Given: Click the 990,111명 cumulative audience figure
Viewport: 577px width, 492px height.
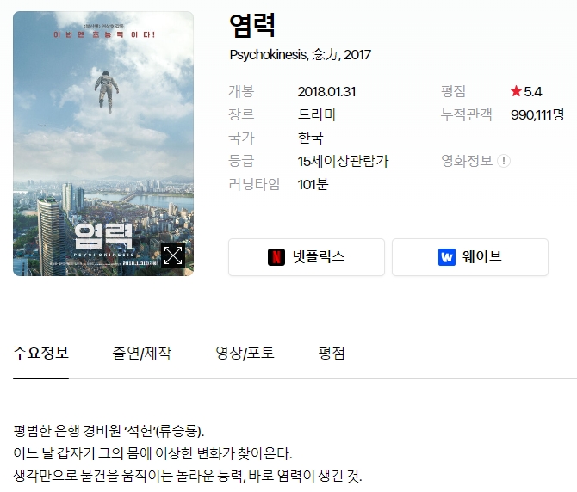Looking at the screenshot, I should pyautogui.click(x=537, y=114).
